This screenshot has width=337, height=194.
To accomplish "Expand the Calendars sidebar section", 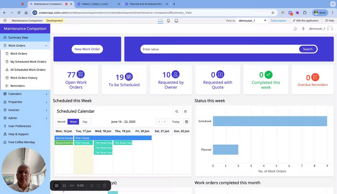I will pyautogui.click(x=46, y=94).
